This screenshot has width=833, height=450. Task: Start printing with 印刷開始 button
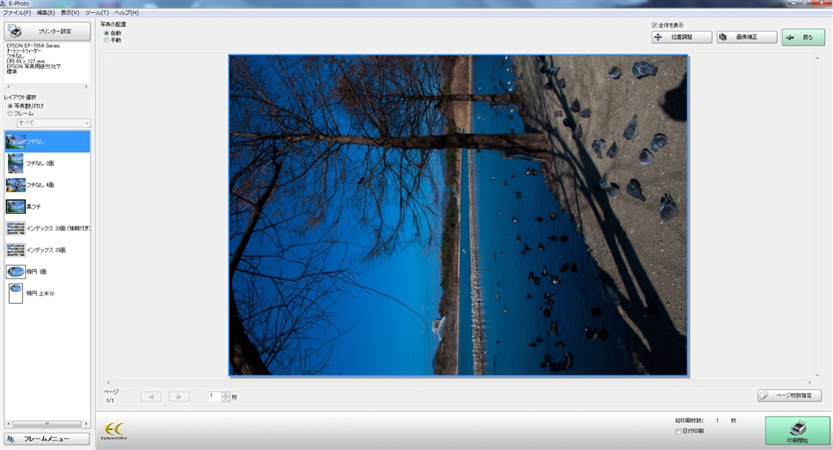click(x=797, y=431)
